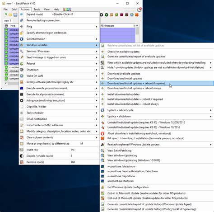
Task: Open the View menu
Action: click(x=47, y=9)
